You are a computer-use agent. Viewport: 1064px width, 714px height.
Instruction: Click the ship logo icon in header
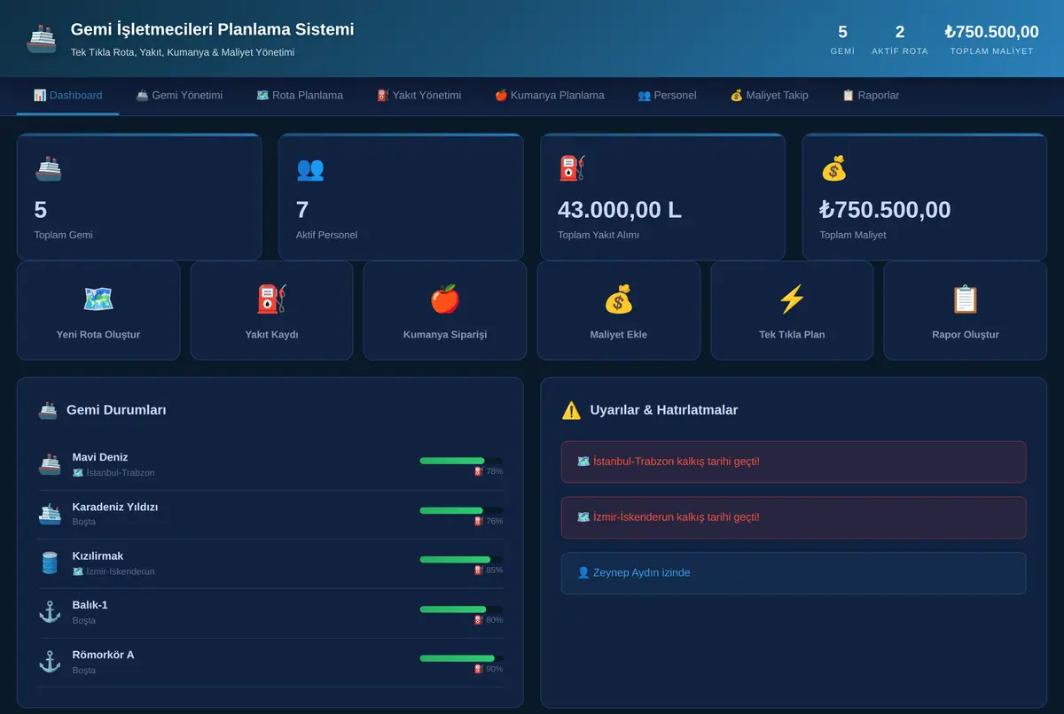[42, 39]
